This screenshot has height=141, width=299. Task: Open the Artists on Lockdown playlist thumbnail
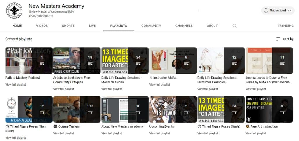click(x=77, y=61)
